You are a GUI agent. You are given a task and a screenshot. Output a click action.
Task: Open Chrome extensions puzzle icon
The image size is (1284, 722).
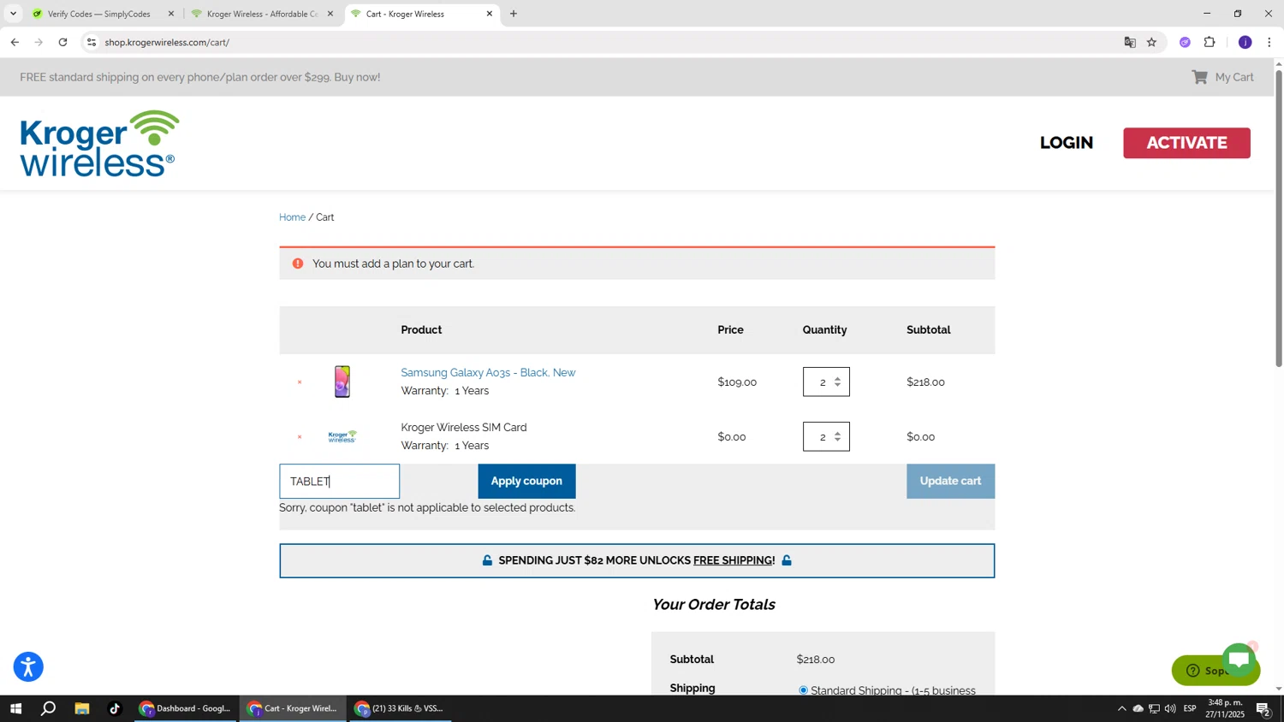(x=1210, y=42)
